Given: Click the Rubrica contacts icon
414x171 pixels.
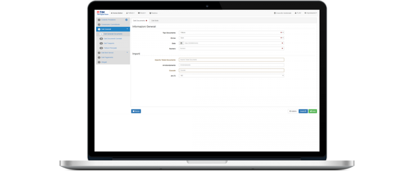Looking at the screenshot, I should coord(150,13).
